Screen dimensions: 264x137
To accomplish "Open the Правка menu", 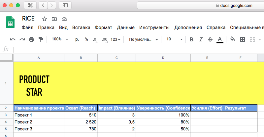I will point(46,27).
